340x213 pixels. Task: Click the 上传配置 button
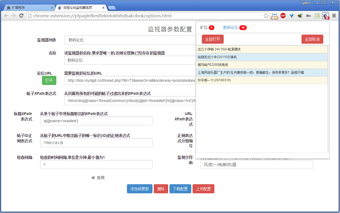pyautogui.click(x=203, y=189)
